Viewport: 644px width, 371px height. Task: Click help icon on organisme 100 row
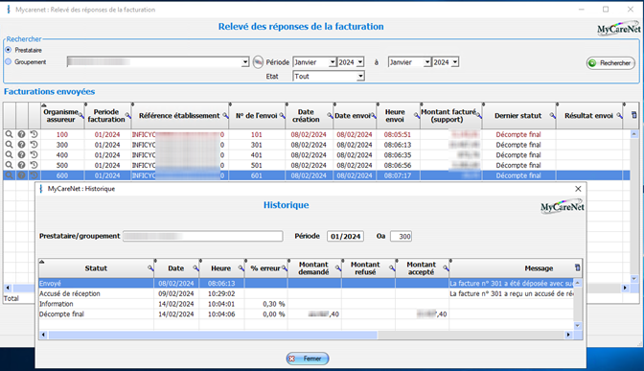click(x=21, y=134)
